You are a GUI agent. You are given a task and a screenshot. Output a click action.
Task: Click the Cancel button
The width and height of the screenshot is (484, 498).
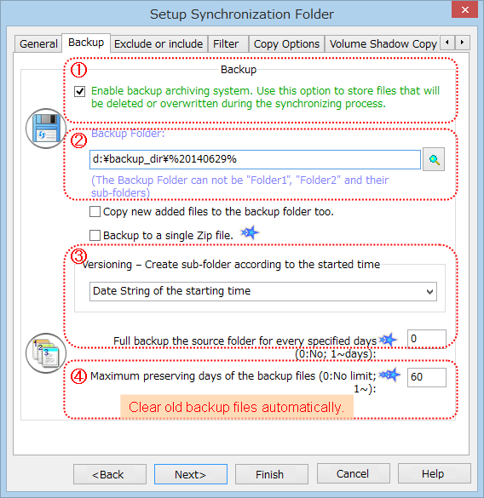pos(353,473)
